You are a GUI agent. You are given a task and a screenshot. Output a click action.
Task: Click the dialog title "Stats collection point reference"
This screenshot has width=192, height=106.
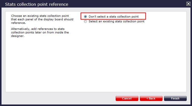[37, 4]
